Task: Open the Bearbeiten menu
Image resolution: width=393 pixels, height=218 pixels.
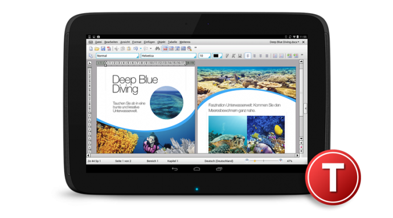Action: click(111, 42)
